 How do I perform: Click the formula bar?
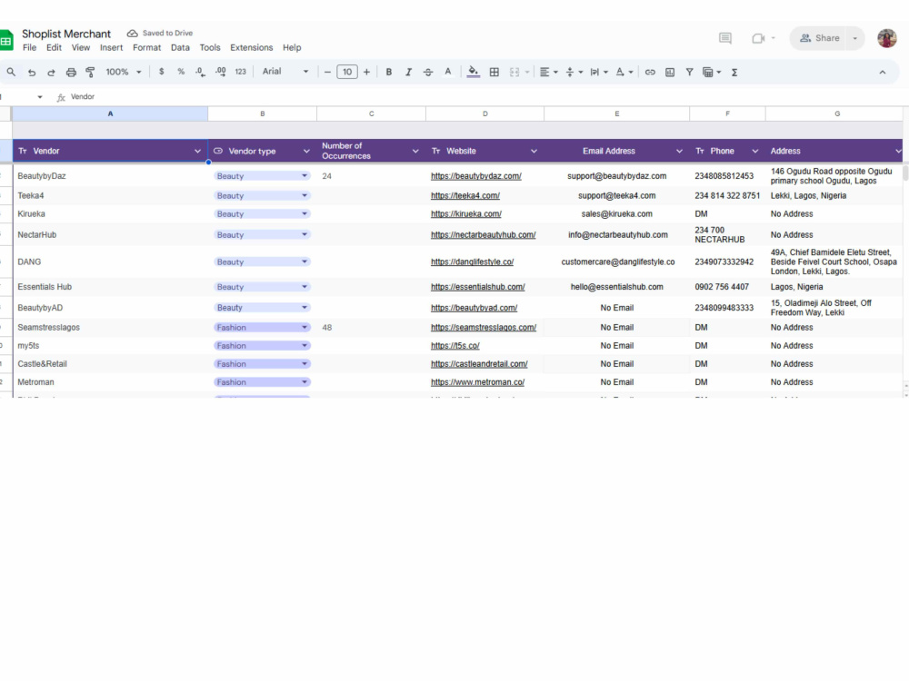pos(487,97)
